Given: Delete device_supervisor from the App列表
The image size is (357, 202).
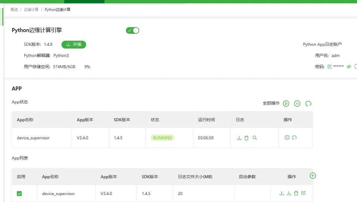Looking at the screenshot, I should [x=296, y=193].
